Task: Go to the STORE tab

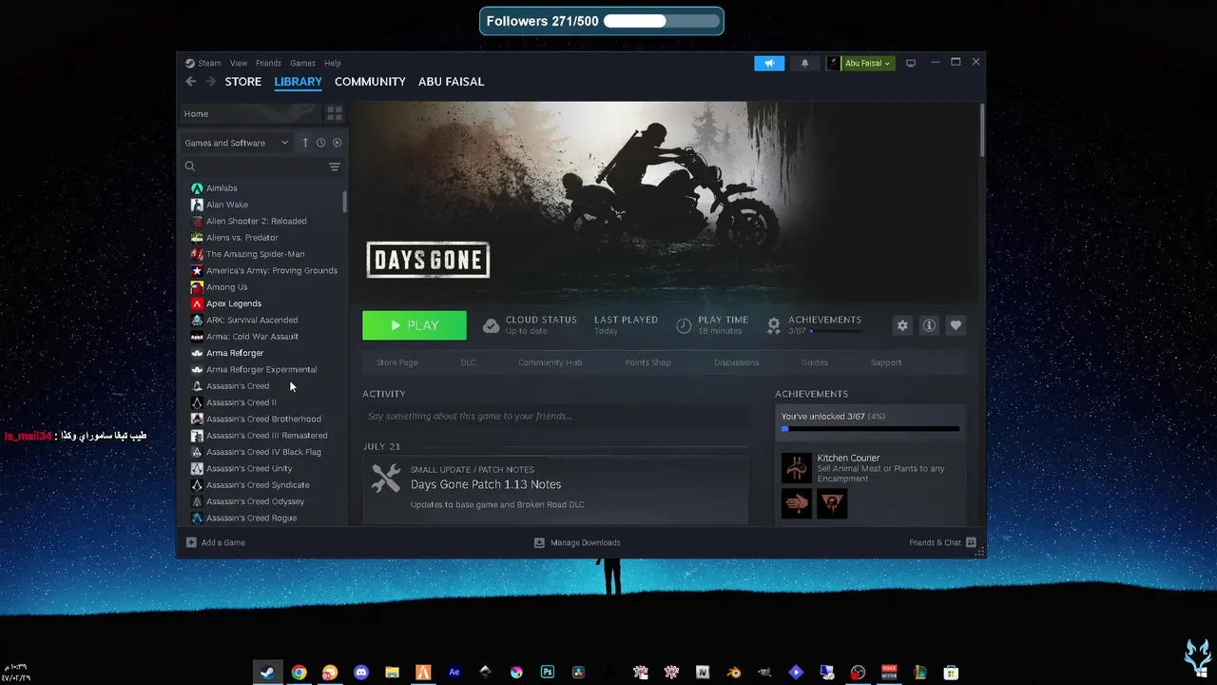Action: (x=243, y=82)
